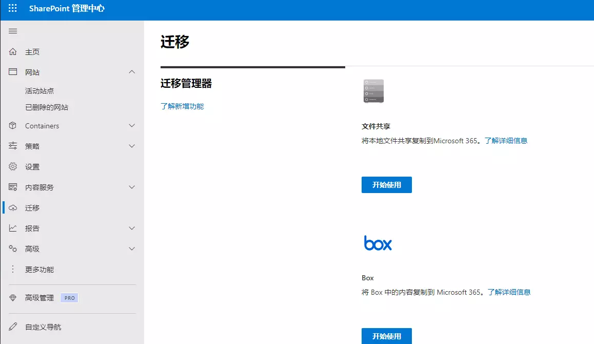Click the 策略 label in the sidebar
Image resolution: width=594 pixels, height=344 pixels.
[x=32, y=146]
